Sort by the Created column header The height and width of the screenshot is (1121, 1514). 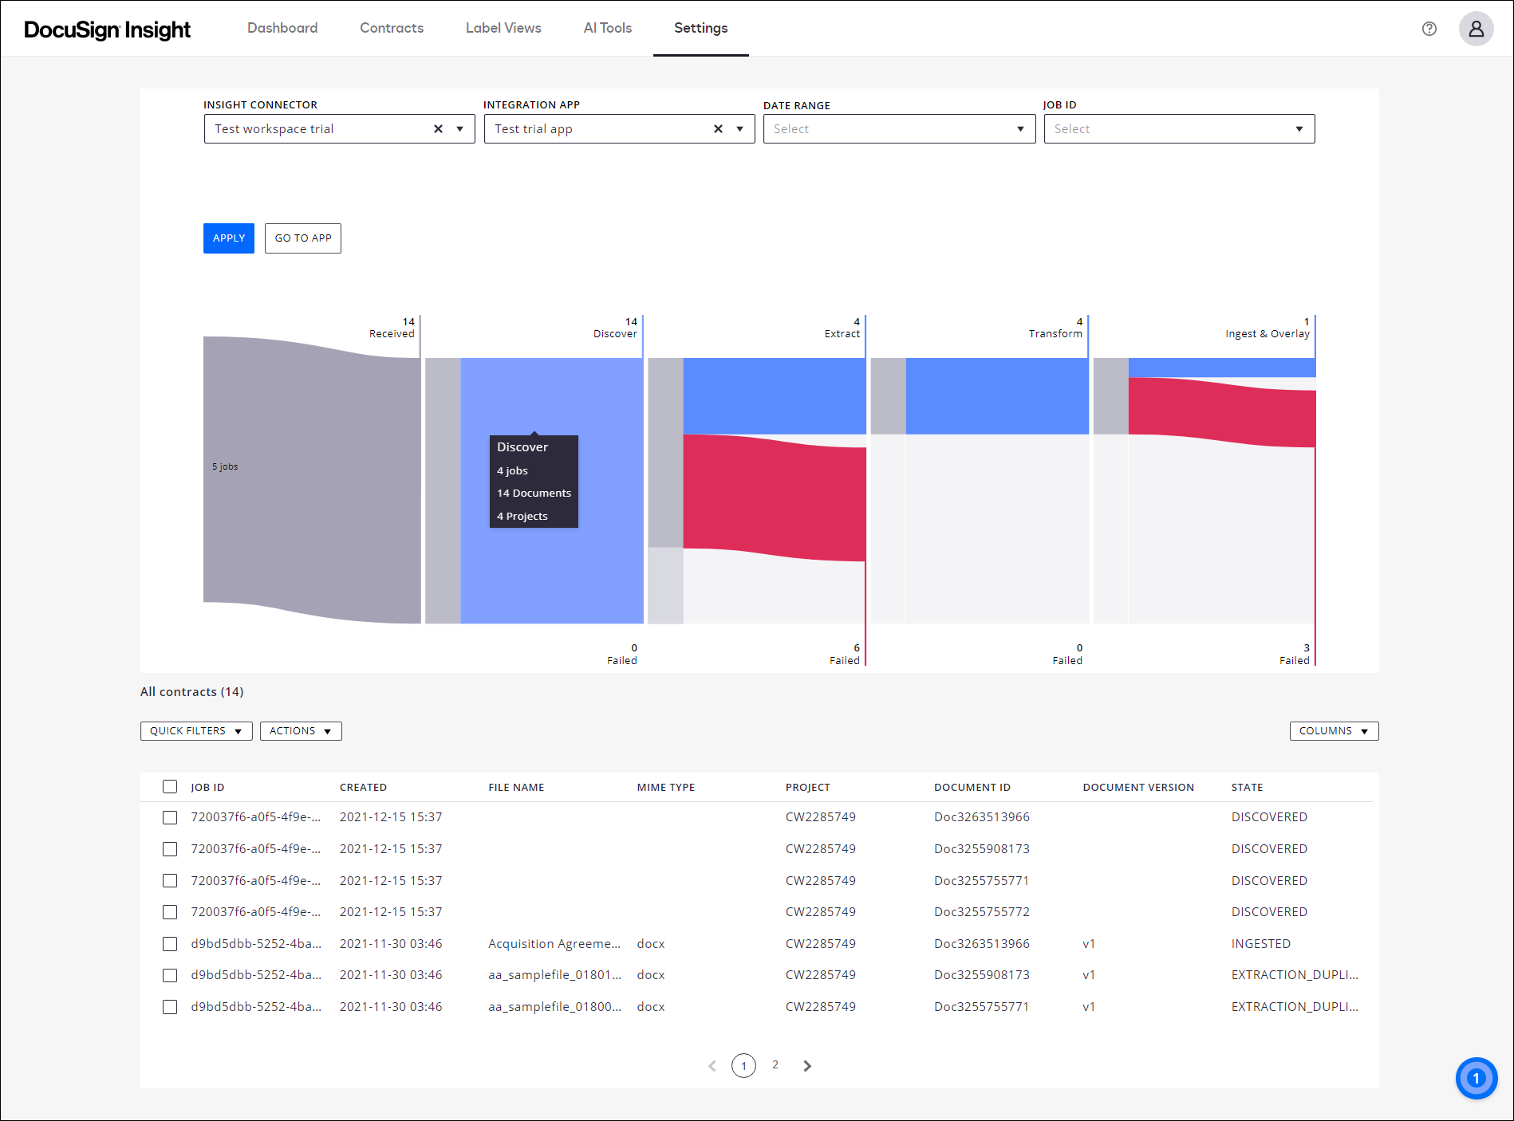point(363,788)
